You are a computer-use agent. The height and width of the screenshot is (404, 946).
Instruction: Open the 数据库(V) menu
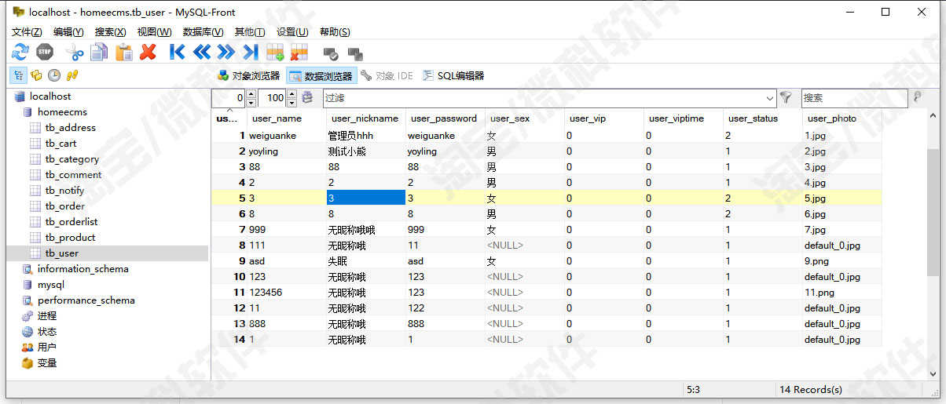[x=203, y=32]
